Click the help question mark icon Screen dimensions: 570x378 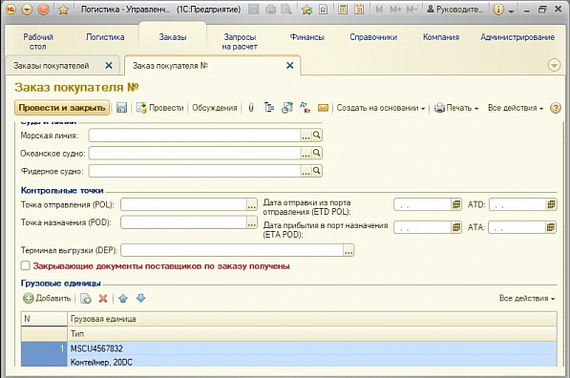tap(555, 108)
